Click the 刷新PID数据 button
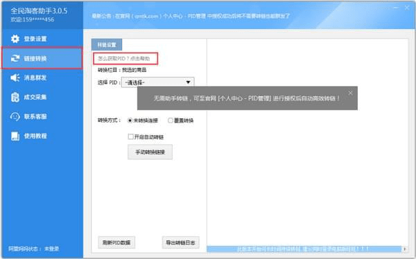Image resolution: width=416 pixels, height=259 pixels. [116, 242]
